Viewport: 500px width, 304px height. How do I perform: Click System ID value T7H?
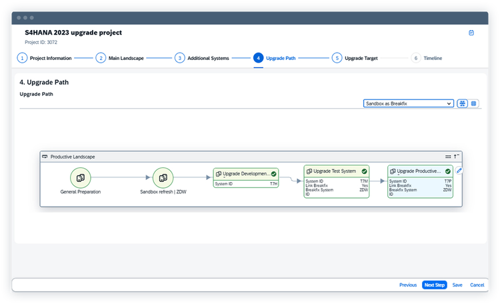pos(273,184)
